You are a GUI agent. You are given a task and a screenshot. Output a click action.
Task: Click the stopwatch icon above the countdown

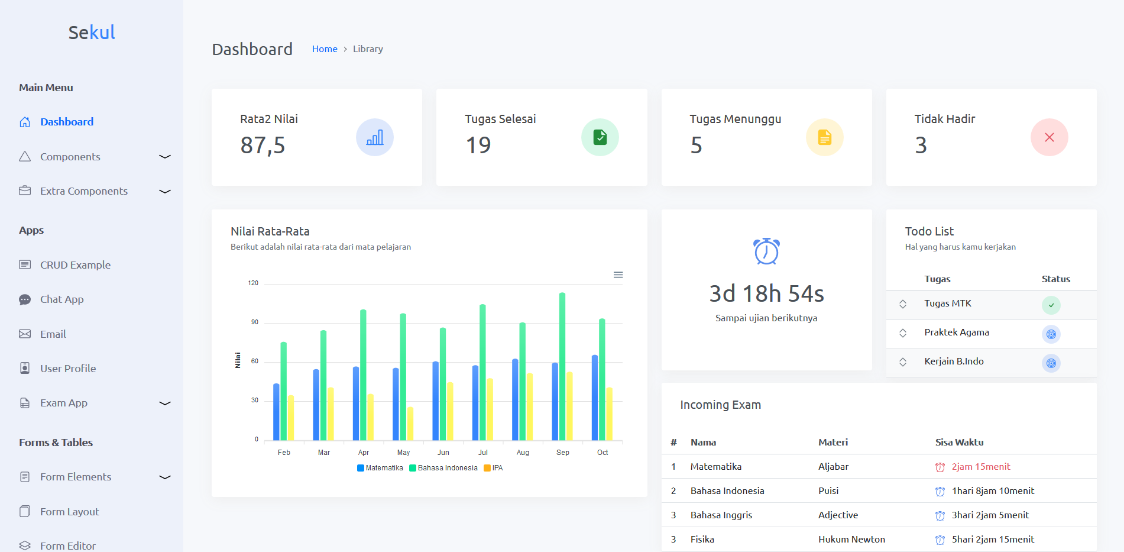(766, 251)
